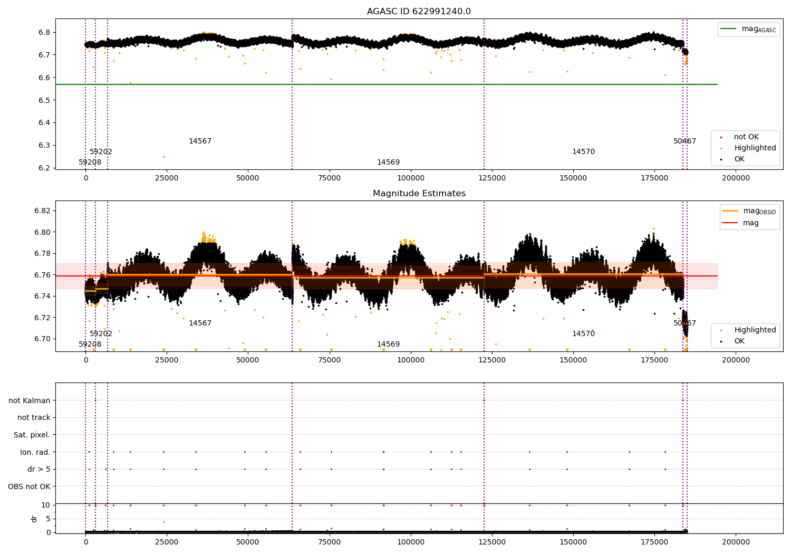The image size is (791, 554).
Task: Click the 6.82 y-axis tick label
Action: 42,211
